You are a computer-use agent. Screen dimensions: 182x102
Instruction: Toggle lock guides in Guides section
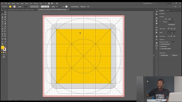tap(171, 33)
